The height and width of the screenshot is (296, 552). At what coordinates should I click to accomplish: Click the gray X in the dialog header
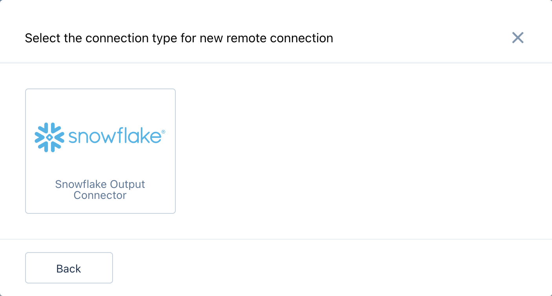517,38
